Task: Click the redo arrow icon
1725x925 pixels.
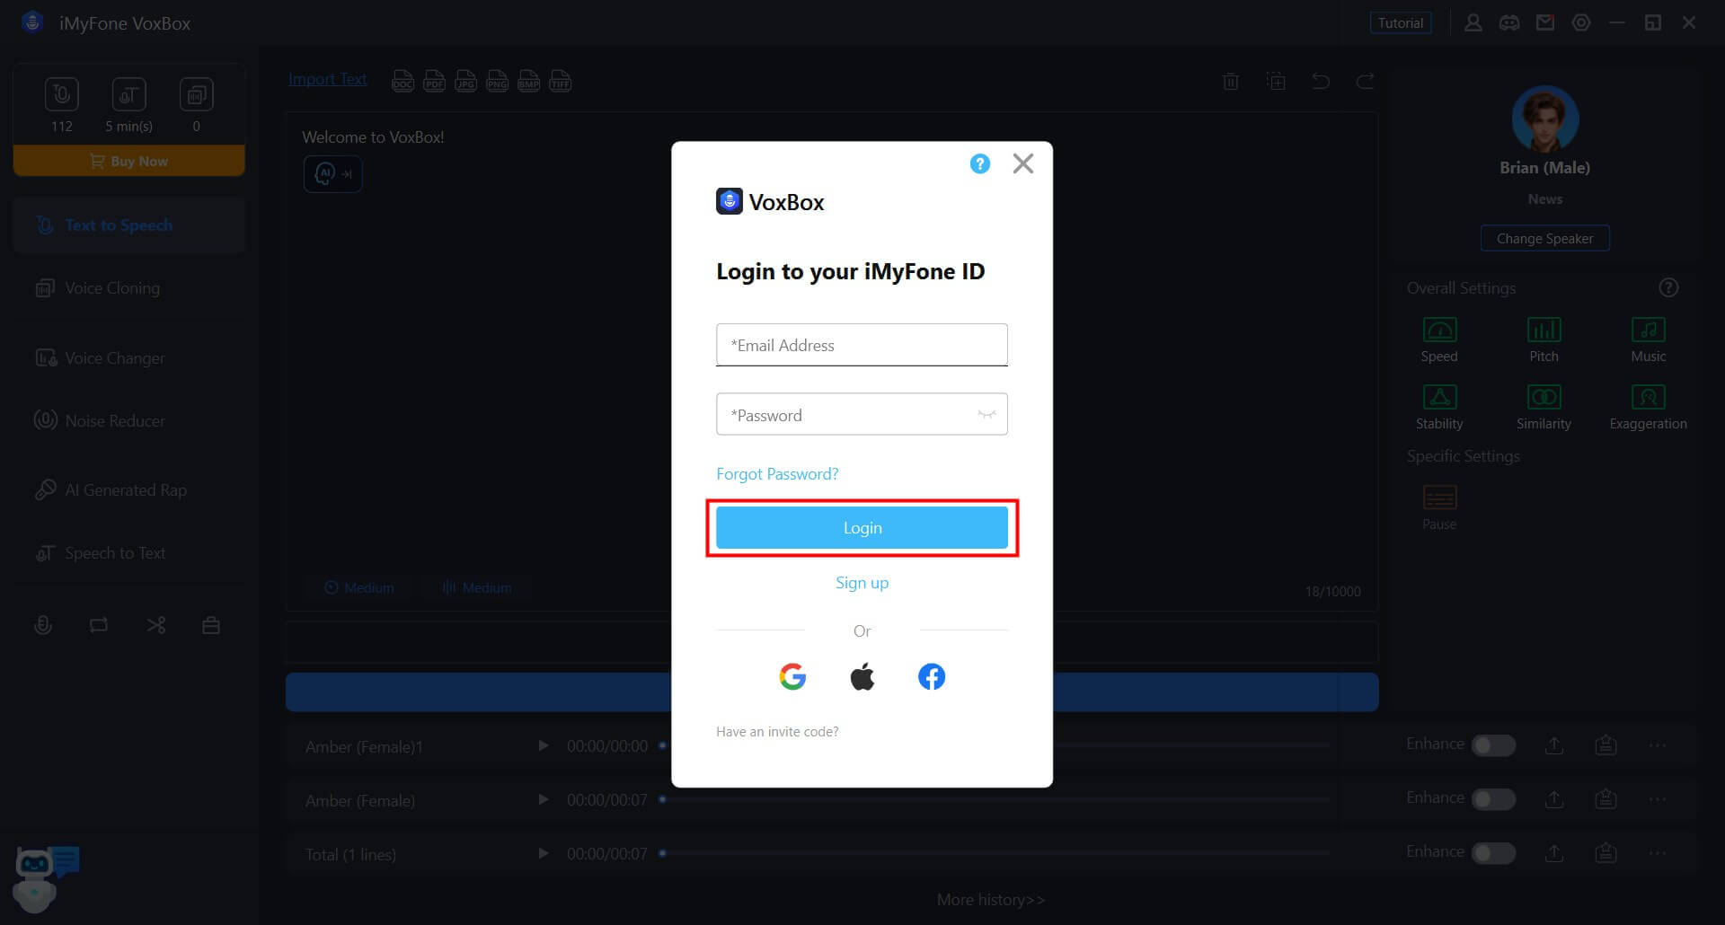Action: [x=1366, y=82]
